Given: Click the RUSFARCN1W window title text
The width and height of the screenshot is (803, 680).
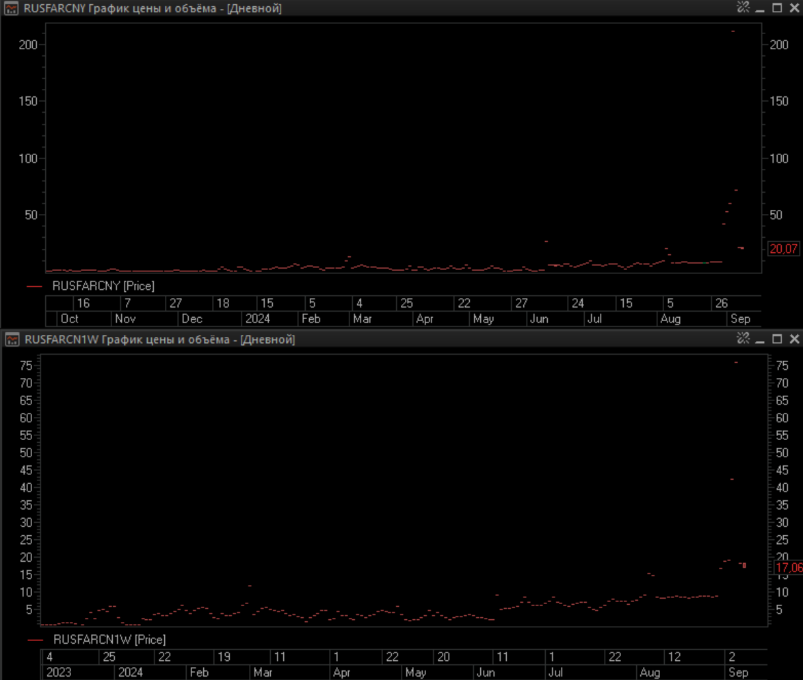Looking at the screenshot, I should 160,340.
